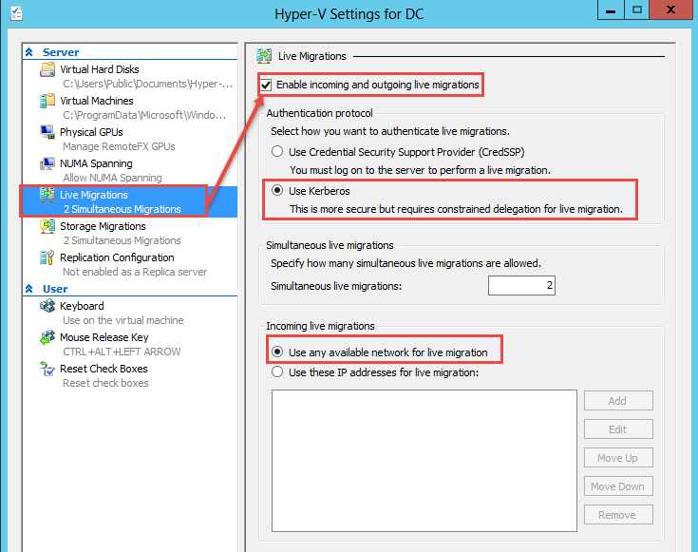
Task: Click the Storage Migrations icon
Action: (47, 226)
